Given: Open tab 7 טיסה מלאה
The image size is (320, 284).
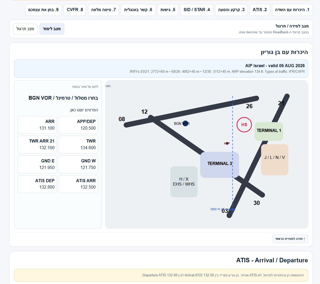Looking at the screenshot, I should tap(103, 10).
